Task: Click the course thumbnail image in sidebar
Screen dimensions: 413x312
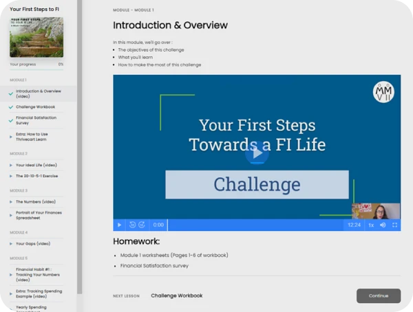Action: click(x=36, y=38)
